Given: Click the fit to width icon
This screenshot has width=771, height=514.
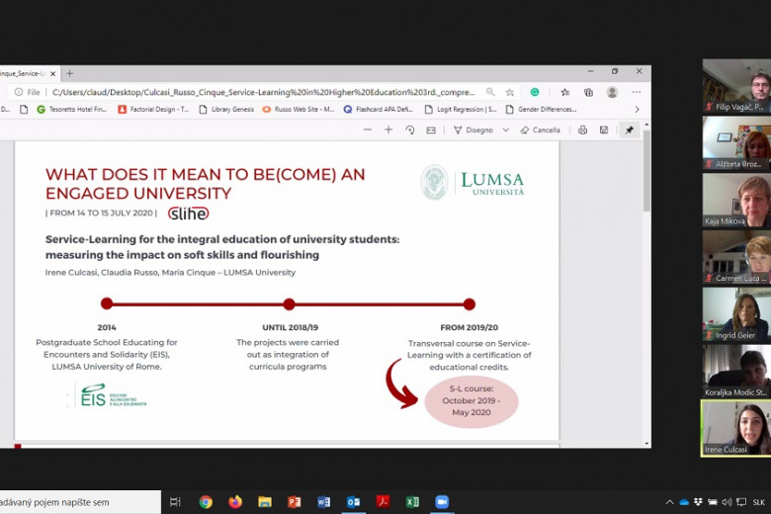Looking at the screenshot, I should 431,129.
